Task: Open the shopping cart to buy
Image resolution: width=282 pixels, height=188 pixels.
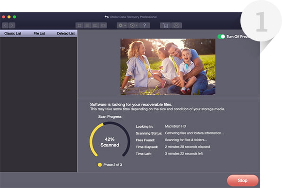Action: (165, 25)
